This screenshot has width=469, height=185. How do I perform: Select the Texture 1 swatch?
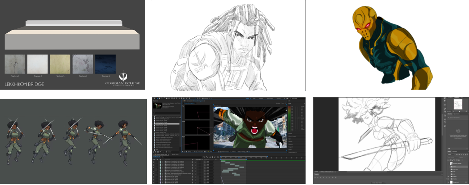pos(15,64)
